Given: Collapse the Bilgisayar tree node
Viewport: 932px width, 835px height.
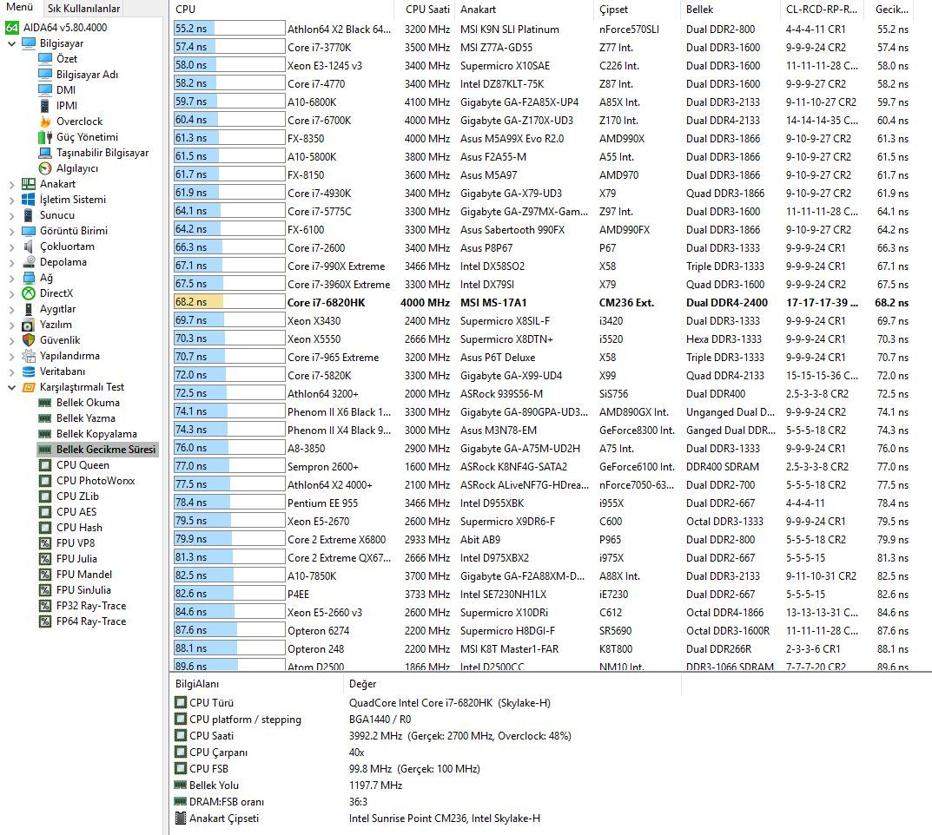Looking at the screenshot, I should click(11, 43).
